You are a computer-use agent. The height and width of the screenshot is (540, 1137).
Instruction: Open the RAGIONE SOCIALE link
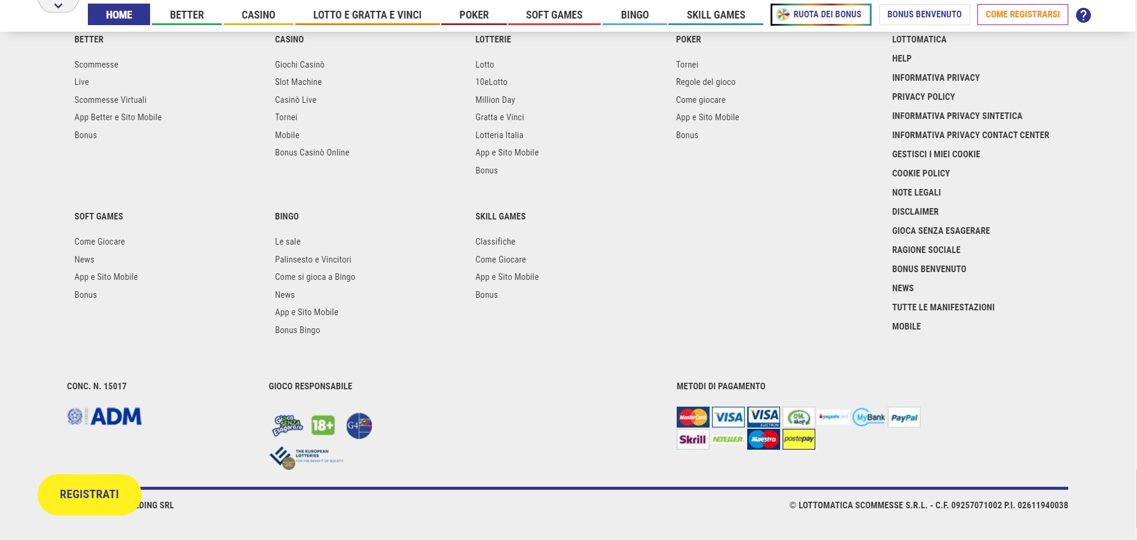[x=926, y=250]
